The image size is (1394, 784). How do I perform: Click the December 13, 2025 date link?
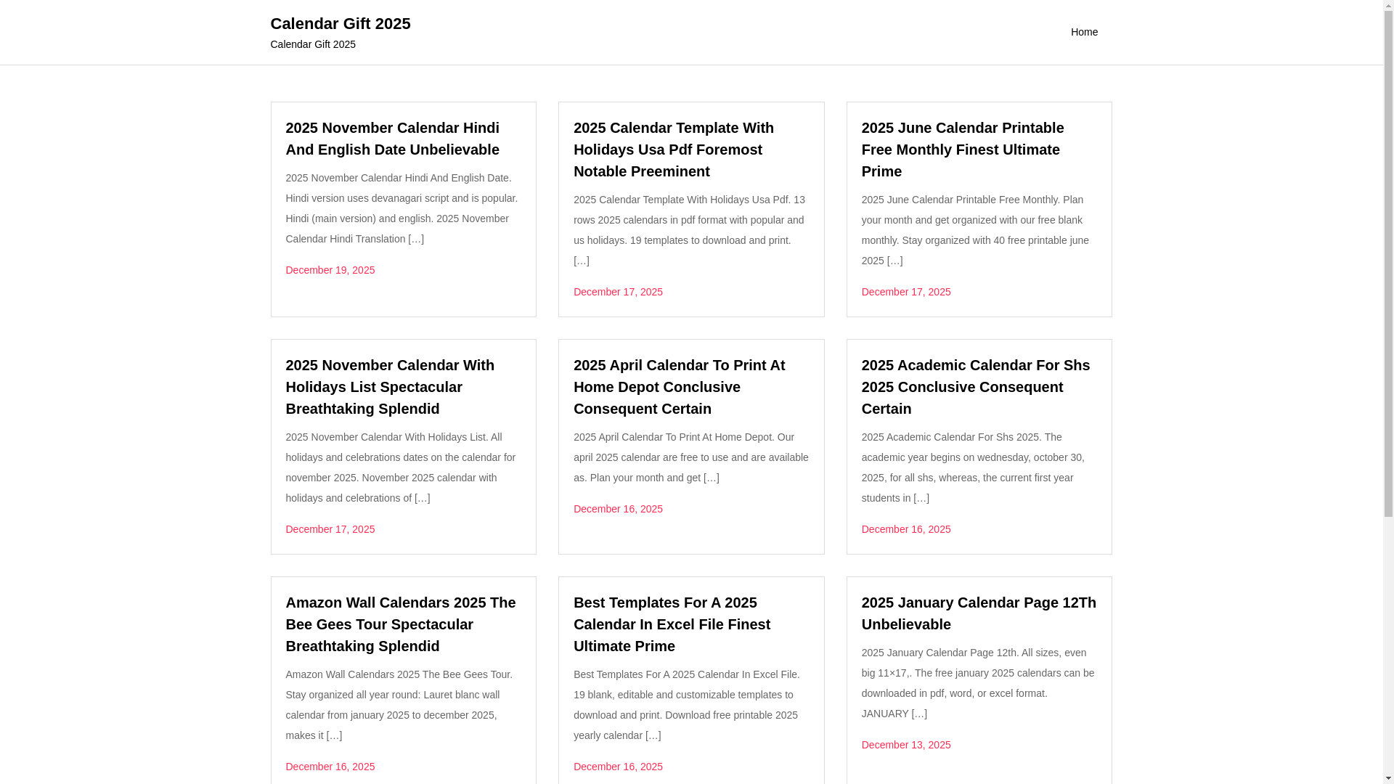tap(906, 745)
